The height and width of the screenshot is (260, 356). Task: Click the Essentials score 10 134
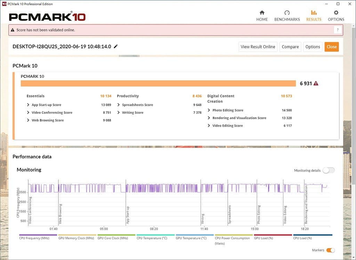(106, 96)
